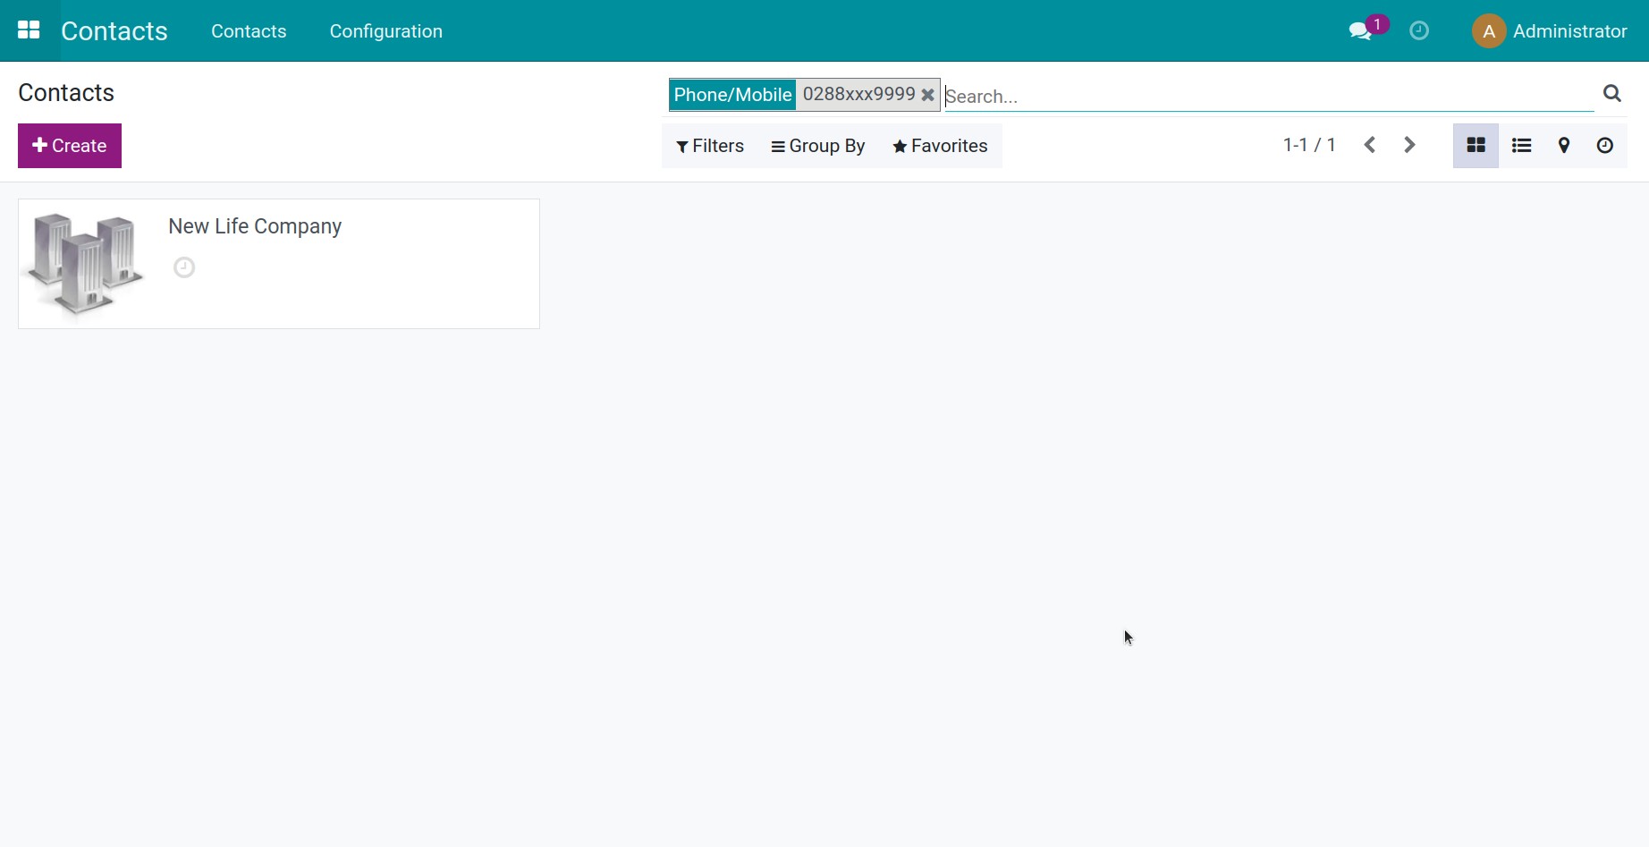The height and width of the screenshot is (847, 1649).
Task: Open the Administrator user menu
Action: (1549, 31)
